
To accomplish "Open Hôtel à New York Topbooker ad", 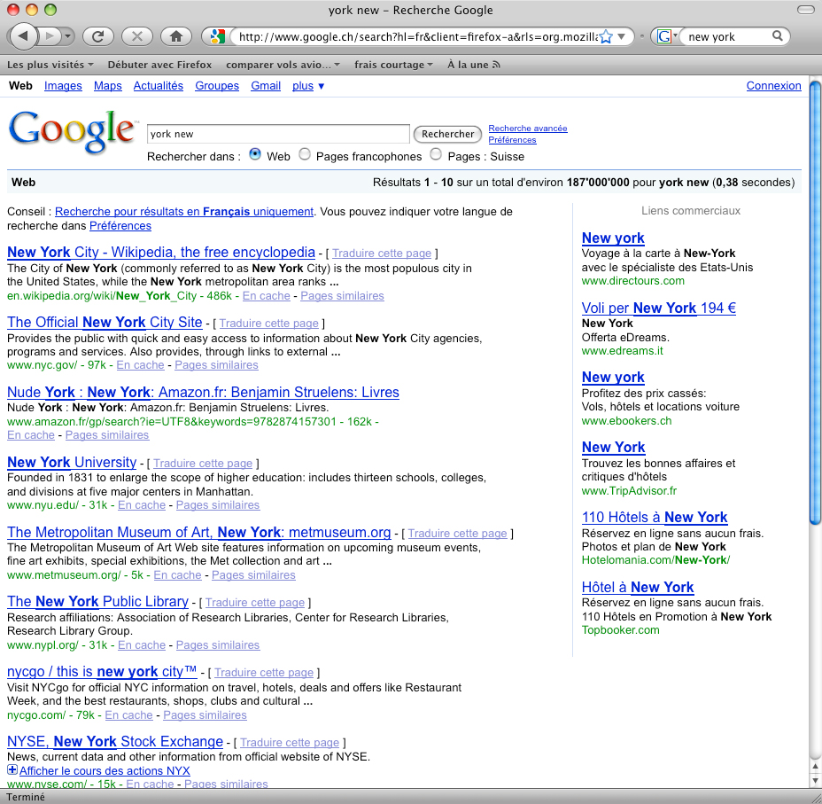I will pos(638,587).
